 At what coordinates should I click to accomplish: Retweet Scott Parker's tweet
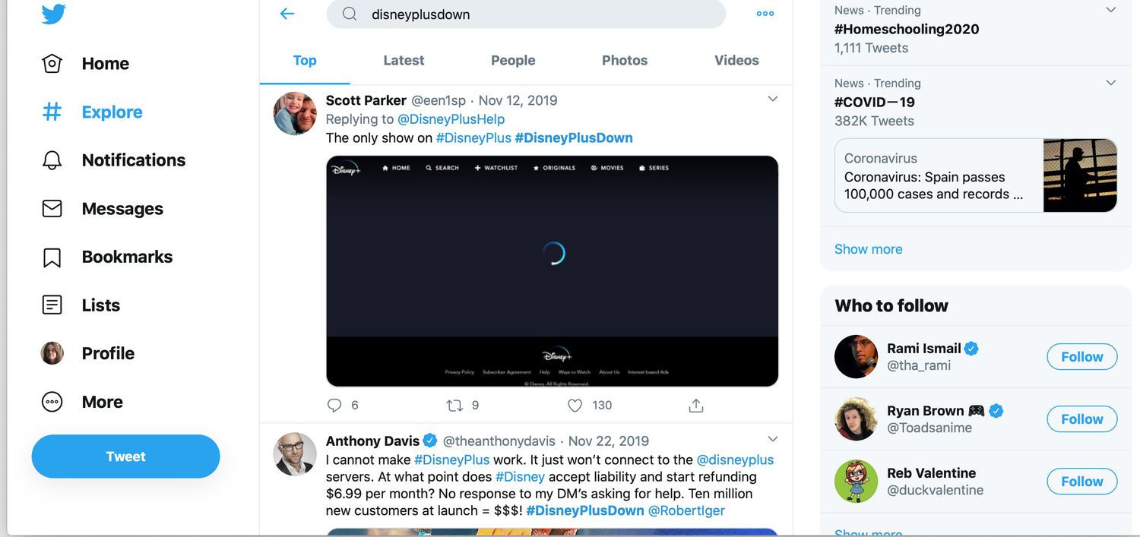[456, 405]
